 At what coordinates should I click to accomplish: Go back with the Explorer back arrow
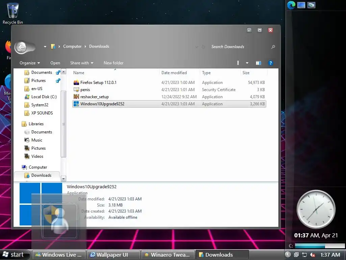tap(21, 47)
